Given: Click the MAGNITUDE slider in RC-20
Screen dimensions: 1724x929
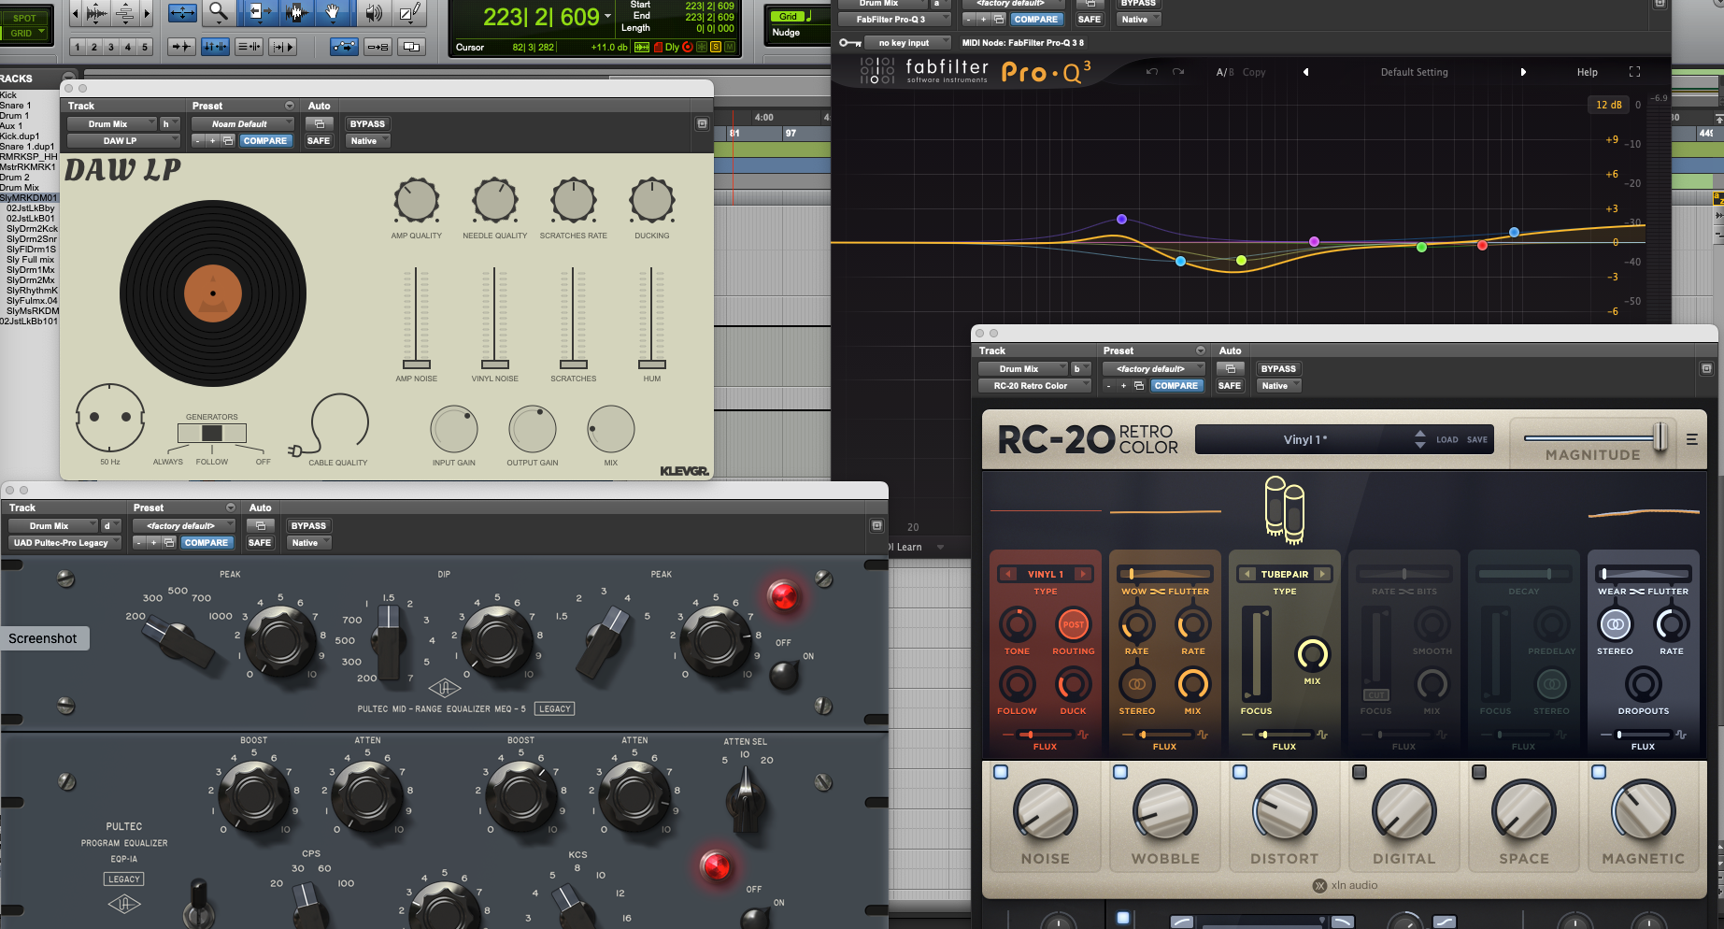Looking at the screenshot, I should pos(1660,438).
